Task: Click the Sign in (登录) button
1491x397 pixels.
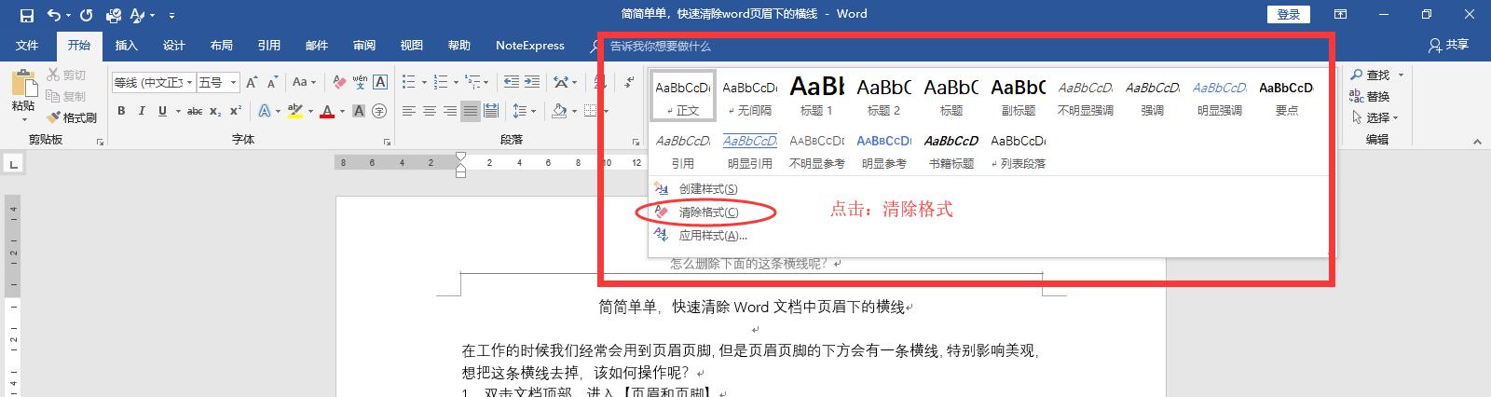Action: [1289, 14]
